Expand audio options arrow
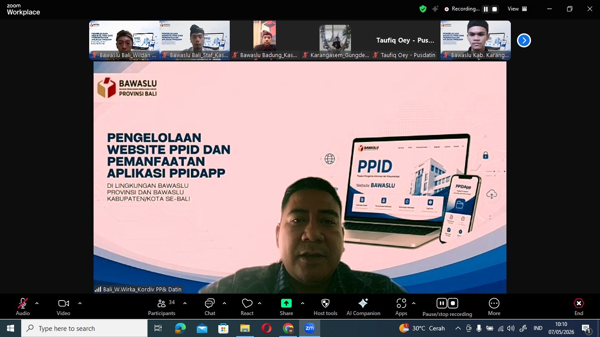Screen dimensions: 600x337 [x=37, y=303]
